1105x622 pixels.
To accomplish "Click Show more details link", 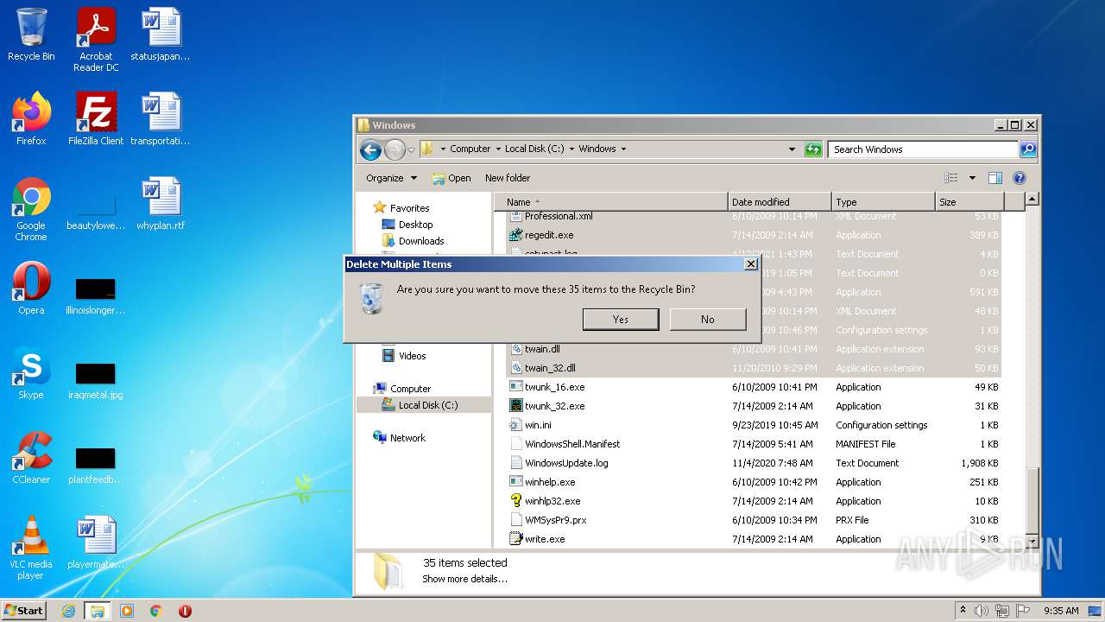I will point(464,579).
